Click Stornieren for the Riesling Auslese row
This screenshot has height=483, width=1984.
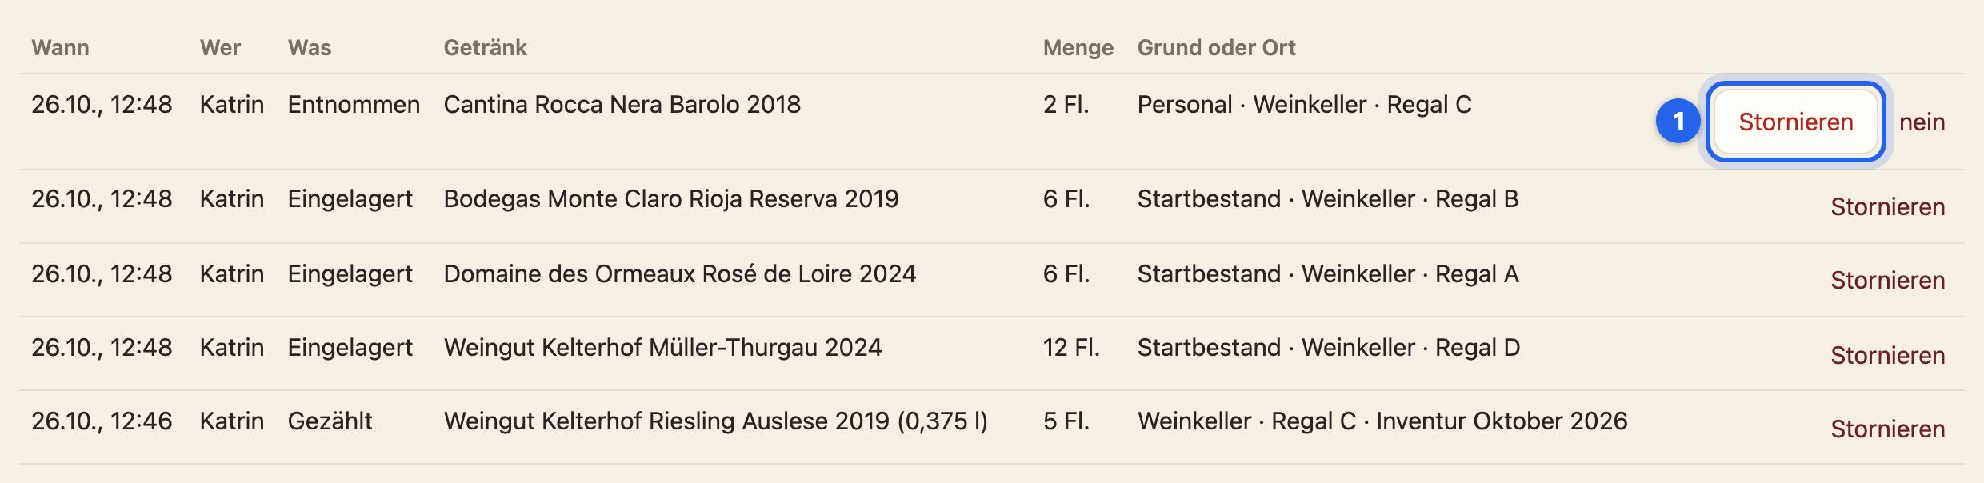click(x=1887, y=429)
